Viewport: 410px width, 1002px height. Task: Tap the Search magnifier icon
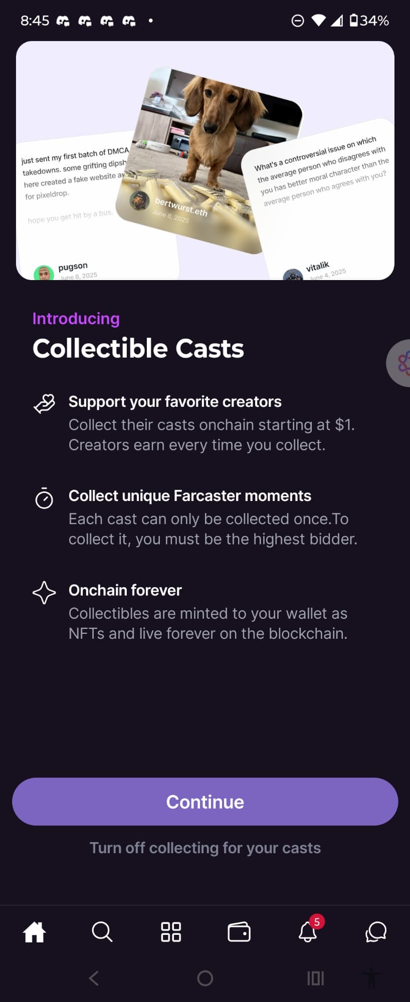tap(102, 932)
